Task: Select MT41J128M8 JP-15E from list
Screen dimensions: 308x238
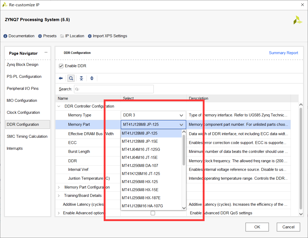Action: 151,141
